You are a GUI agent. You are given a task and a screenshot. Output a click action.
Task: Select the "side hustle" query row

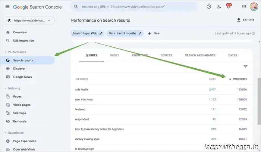[161, 90]
